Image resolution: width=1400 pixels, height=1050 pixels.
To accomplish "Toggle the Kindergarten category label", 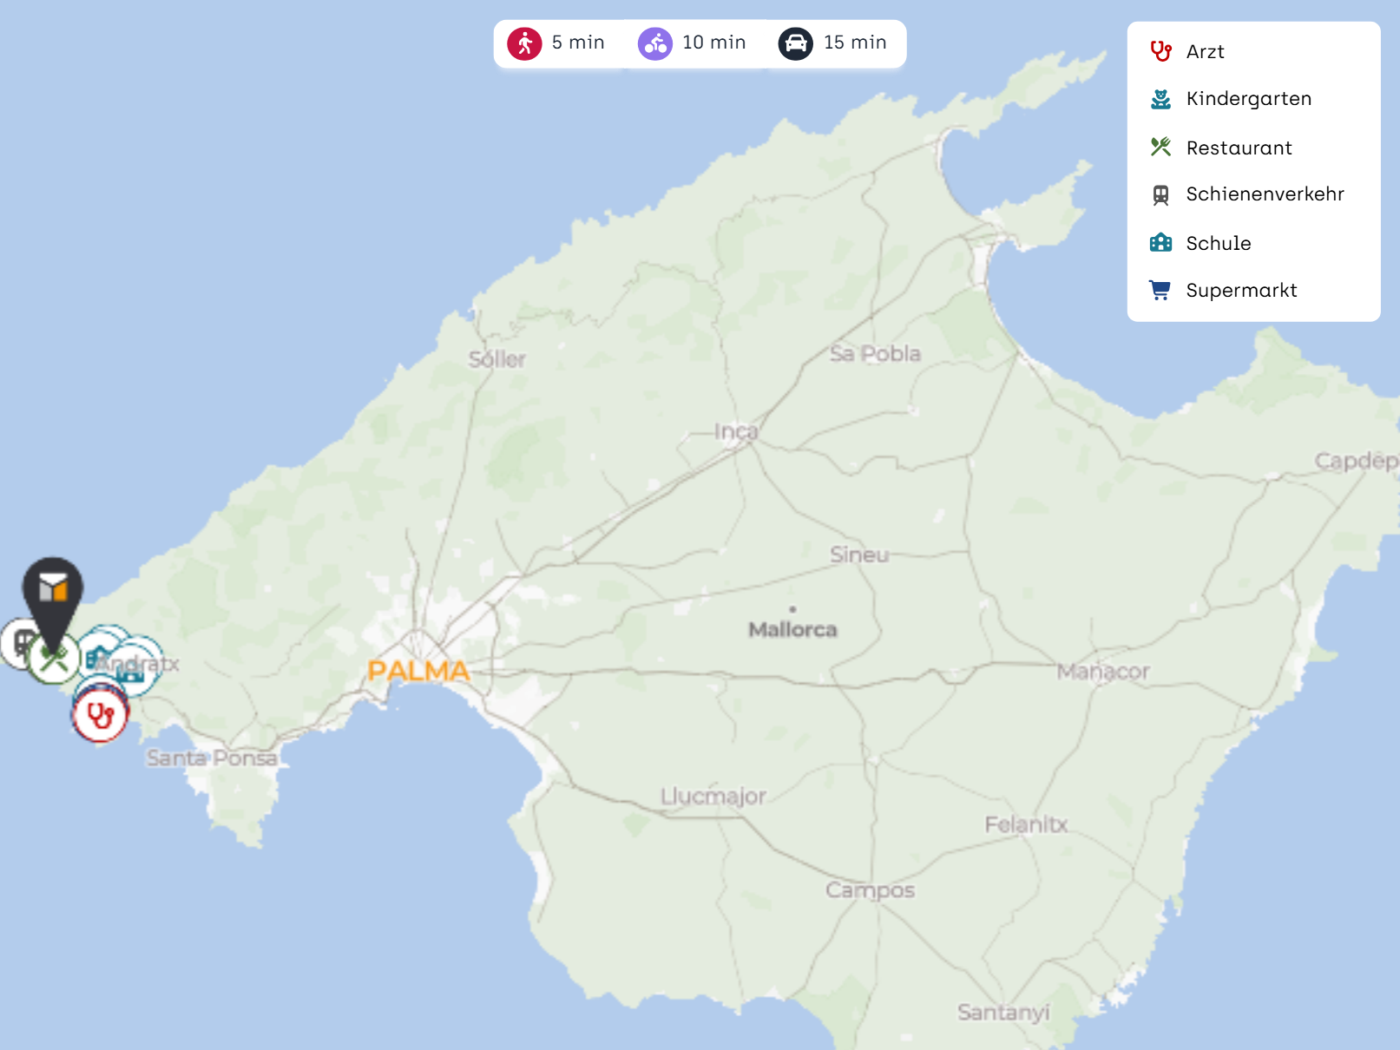I will tap(1248, 99).
